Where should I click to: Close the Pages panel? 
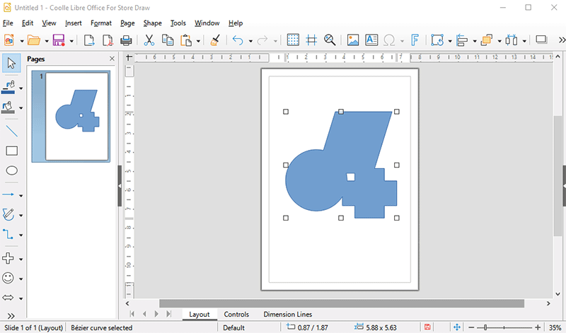coord(112,59)
